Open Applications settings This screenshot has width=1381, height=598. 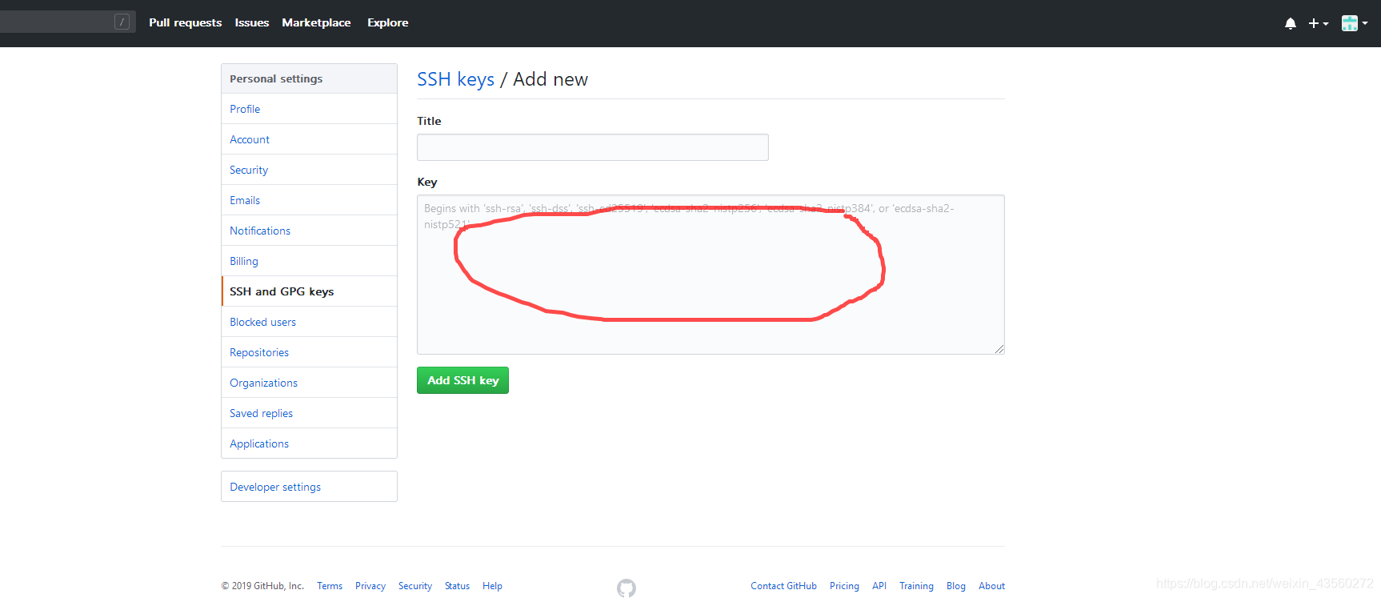click(x=309, y=443)
